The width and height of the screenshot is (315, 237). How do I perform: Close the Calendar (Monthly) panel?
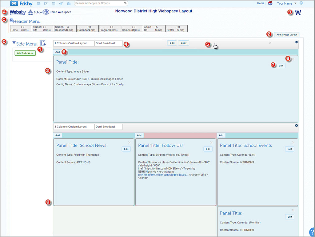(x=293, y=210)
